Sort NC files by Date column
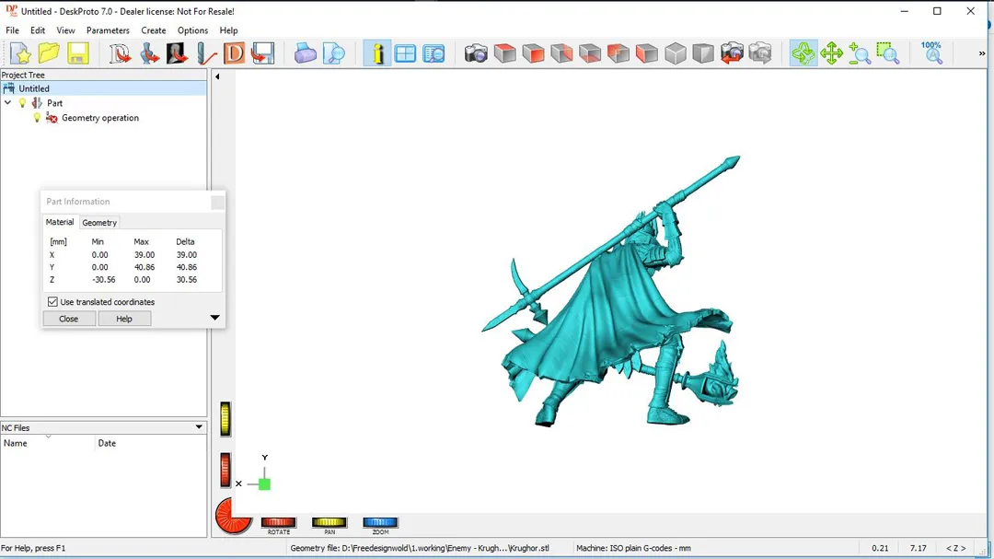Screen dimensions: 994x559 click(x=151, y=443)
